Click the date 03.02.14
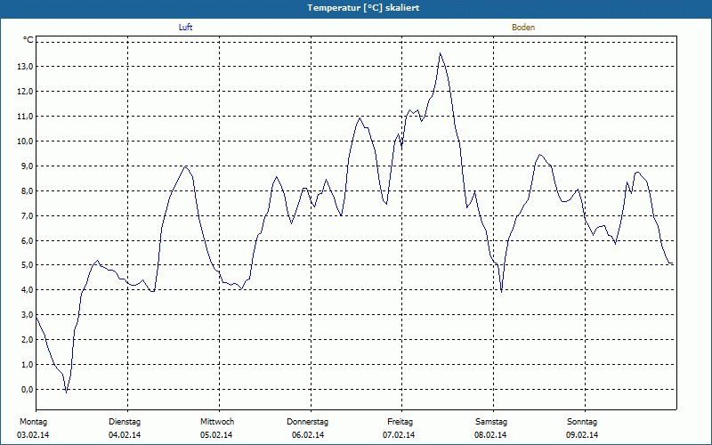Screen dimensions: 712x445 click(x=33, y=435)
